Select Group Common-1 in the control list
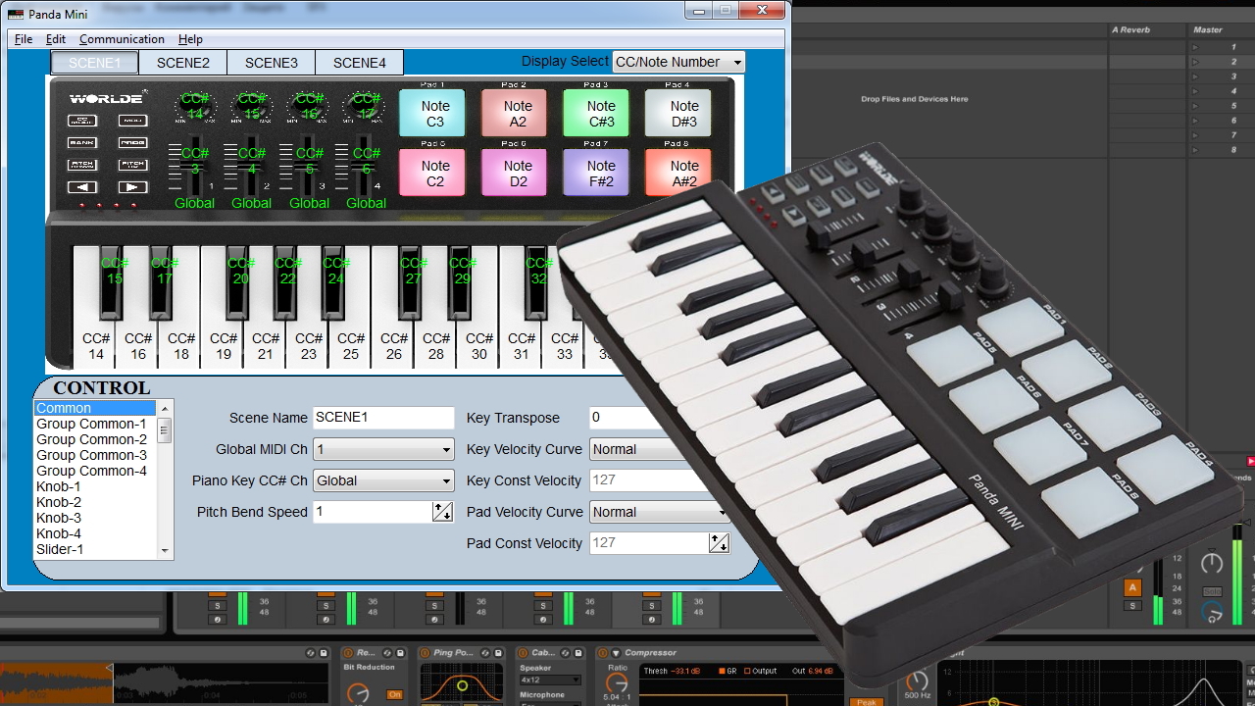The width and height of the screenshot is (1255, 706). [x=95, y=424]
